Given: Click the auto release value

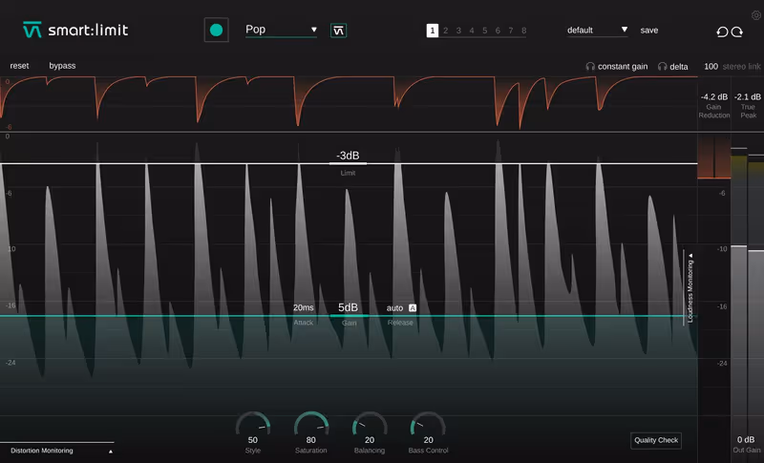Looking at the screenshot, I should point(394,308).
